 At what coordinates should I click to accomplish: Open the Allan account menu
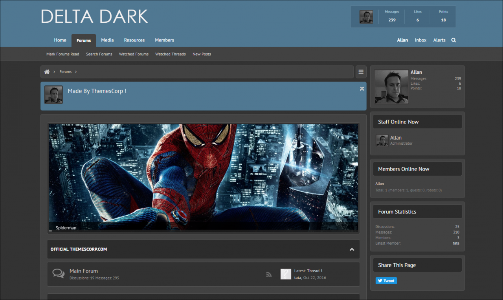pyautogui.click(x=402, y=40)
